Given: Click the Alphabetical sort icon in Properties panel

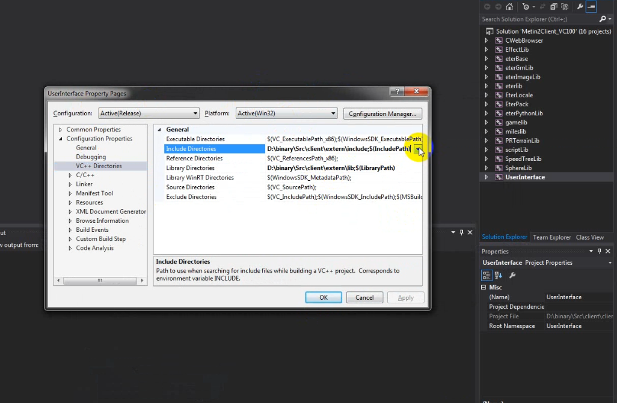Looking at the screenshot, I should pos(499,275).
